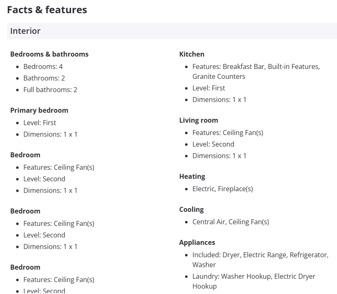Select the Bathrooms: 2 list item

(44, 78)
